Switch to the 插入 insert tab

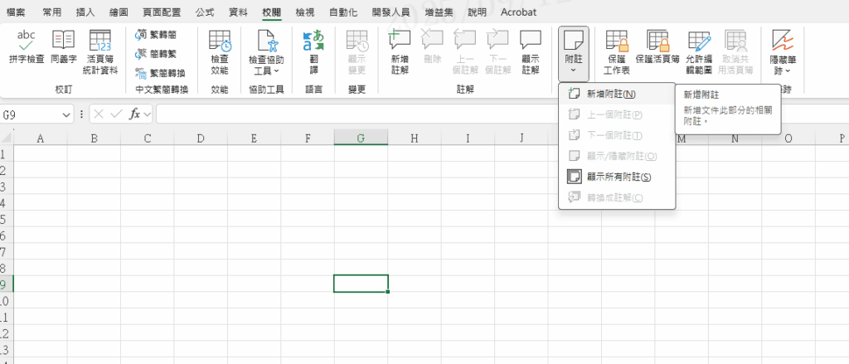85,12
